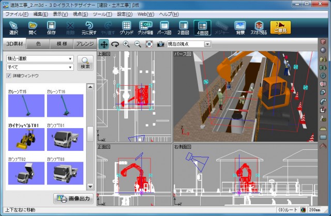Open the 現在の視点 viewpoint dropdown
Image resolution: width=331 pixels, height=216 pixels.
coord(189,44)
